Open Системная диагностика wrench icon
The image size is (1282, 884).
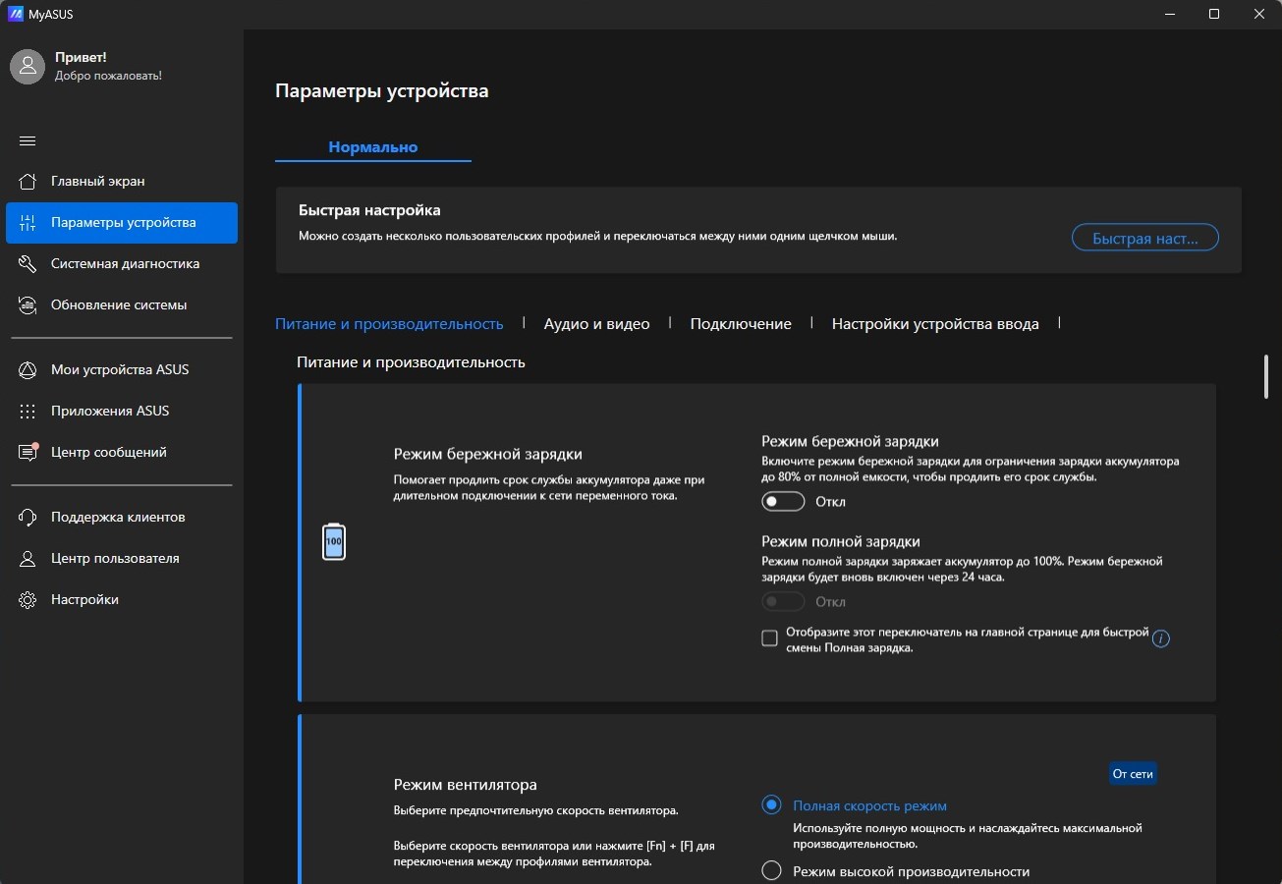coord(28,264)
